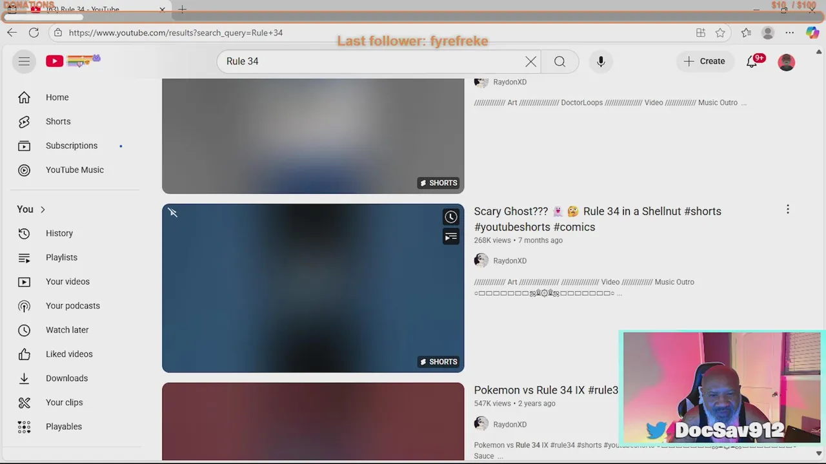Expand the You section chevron
Image resolution: width=826 pixels, height=464 pixels.
(43, 209)
